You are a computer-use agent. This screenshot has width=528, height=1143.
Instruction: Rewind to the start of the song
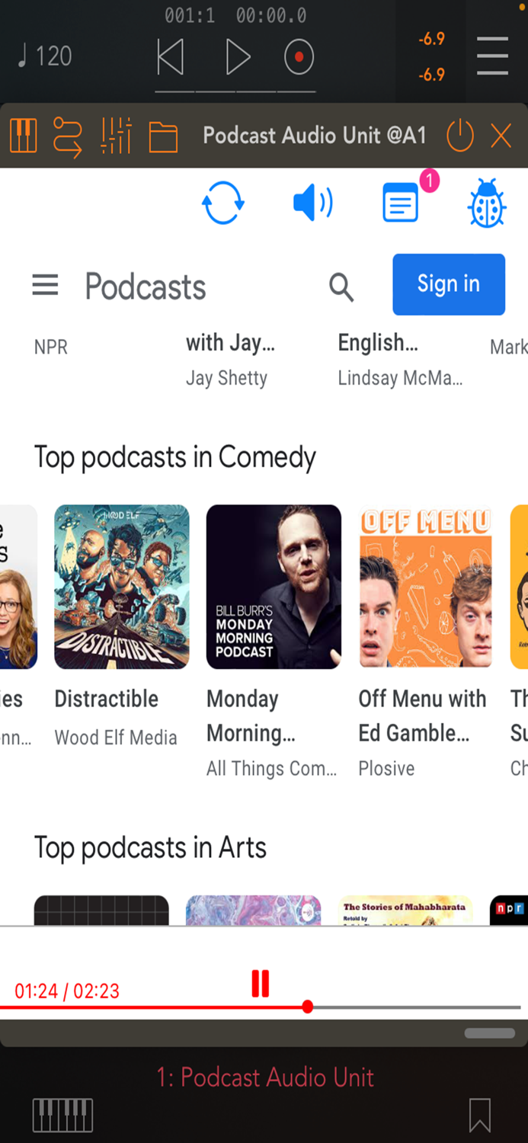(x=171, y=57)
